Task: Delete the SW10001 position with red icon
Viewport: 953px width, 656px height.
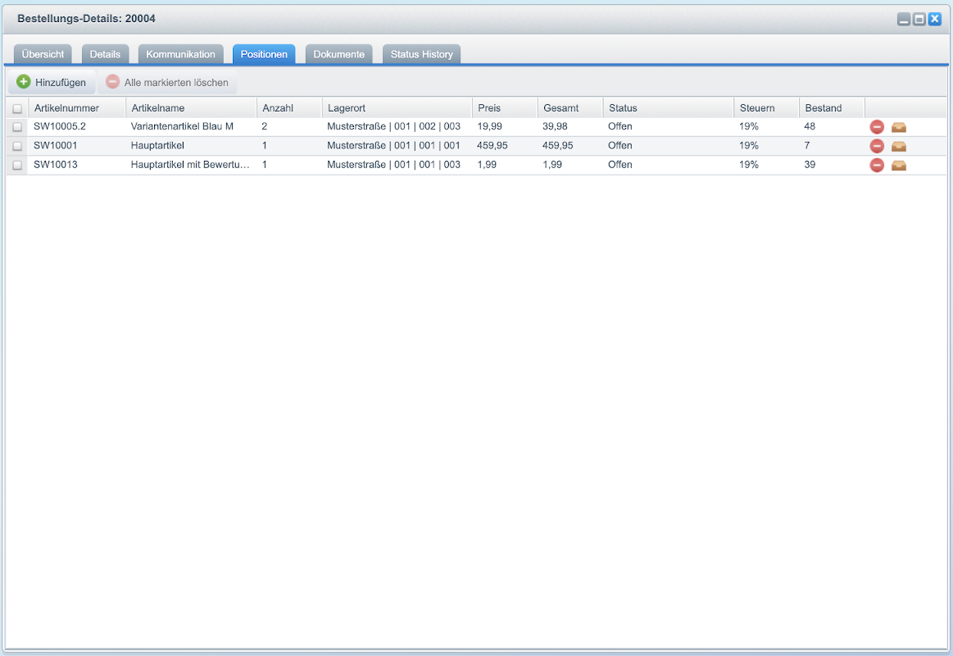Action: tap(877, 146)
